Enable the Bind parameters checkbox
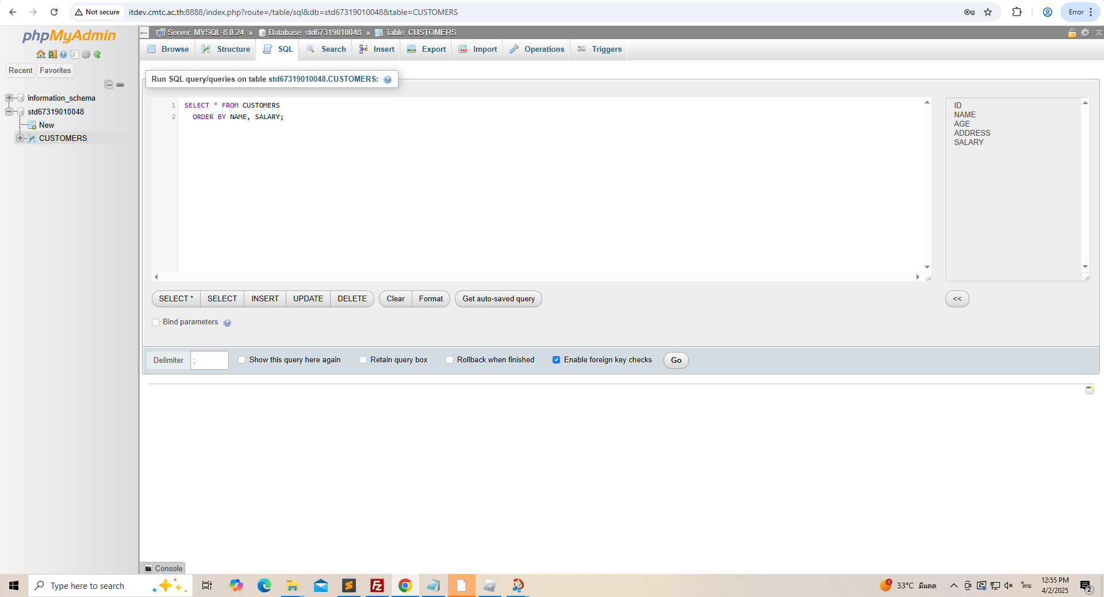Screen dimensions: 1104x597 pos(156,322)
